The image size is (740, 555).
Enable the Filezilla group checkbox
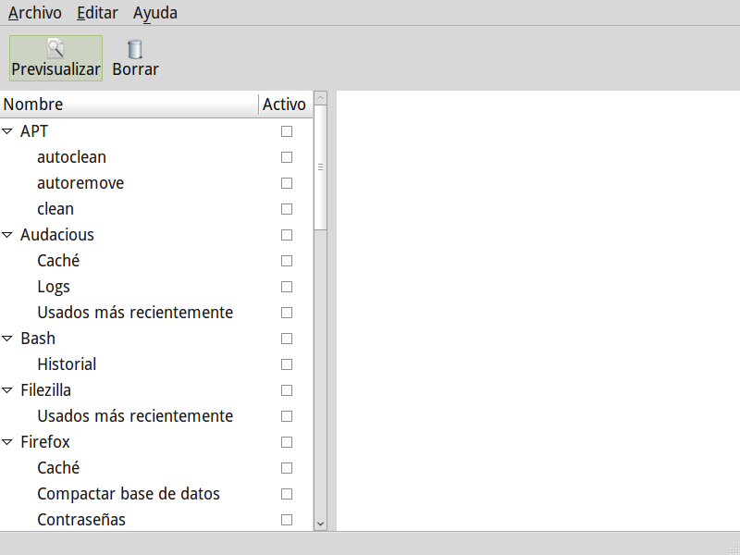tap(287, 390)
